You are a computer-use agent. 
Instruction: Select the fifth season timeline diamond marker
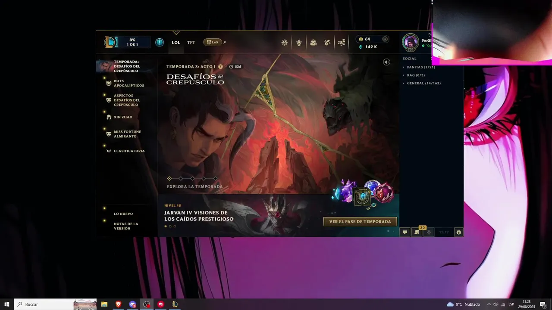[215, 178]
